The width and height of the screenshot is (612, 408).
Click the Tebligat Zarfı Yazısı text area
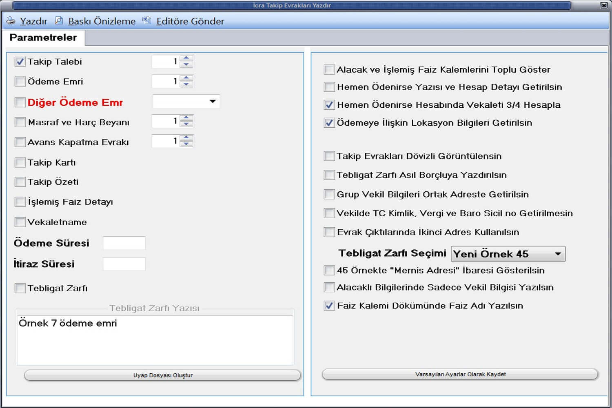155,340
